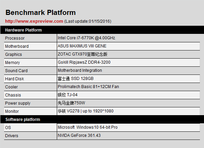Select ASUS MAXIMUS VIII GENE cell
This screenshot has height=148, width=204.
tap(82, 46)
